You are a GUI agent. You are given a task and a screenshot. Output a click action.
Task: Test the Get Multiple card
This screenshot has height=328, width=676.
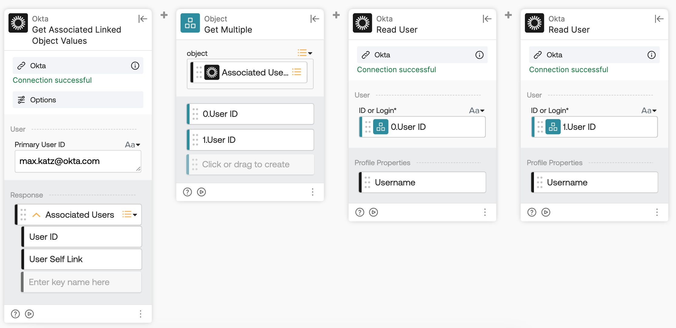[201, 192]
